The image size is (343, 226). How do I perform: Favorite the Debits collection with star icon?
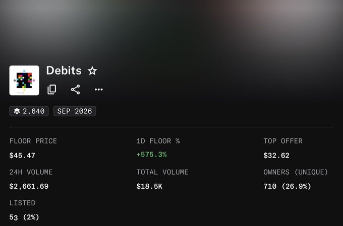(92, 71)
